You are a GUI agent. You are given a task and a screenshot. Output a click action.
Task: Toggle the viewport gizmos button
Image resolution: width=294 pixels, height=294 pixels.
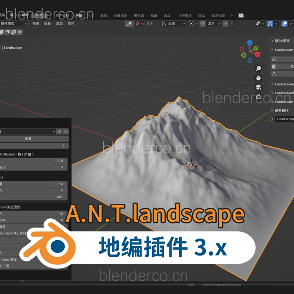click(270, 24)
